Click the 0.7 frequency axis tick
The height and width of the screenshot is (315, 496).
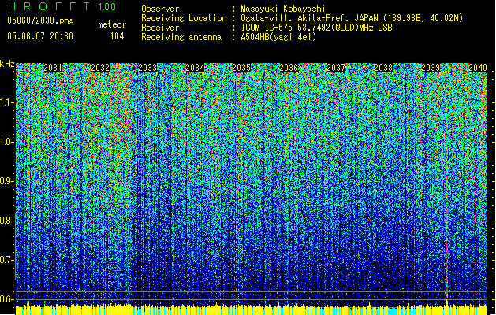(x=7, y=260)
